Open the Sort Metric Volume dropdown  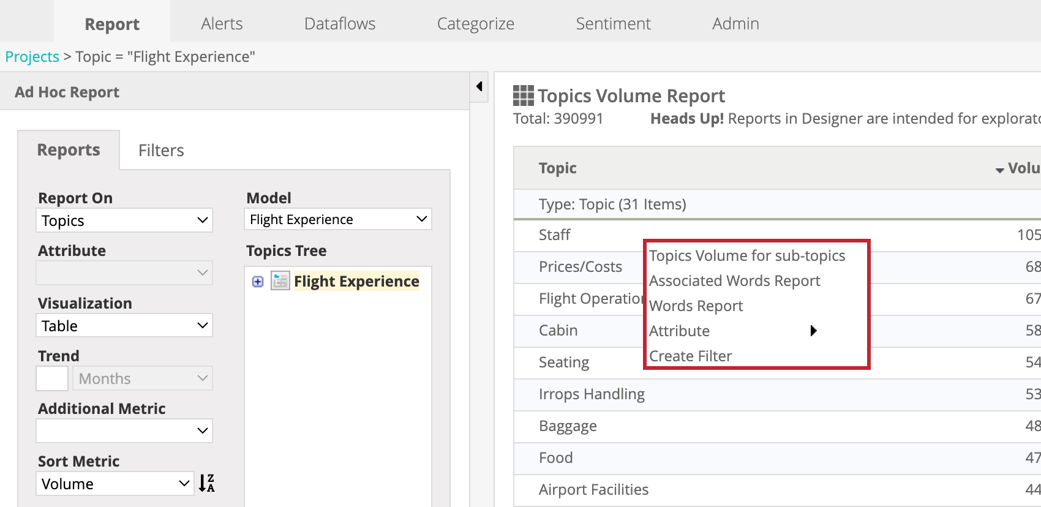coord(115,484)
